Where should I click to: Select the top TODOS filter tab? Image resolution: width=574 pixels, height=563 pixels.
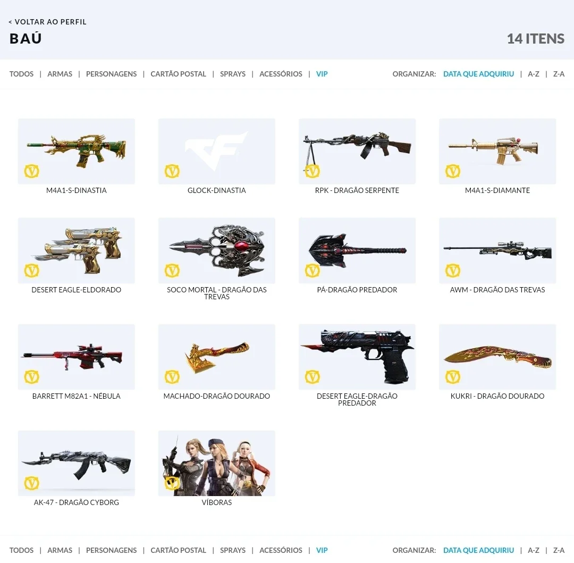pyautogui.click(x=21, y=74)
